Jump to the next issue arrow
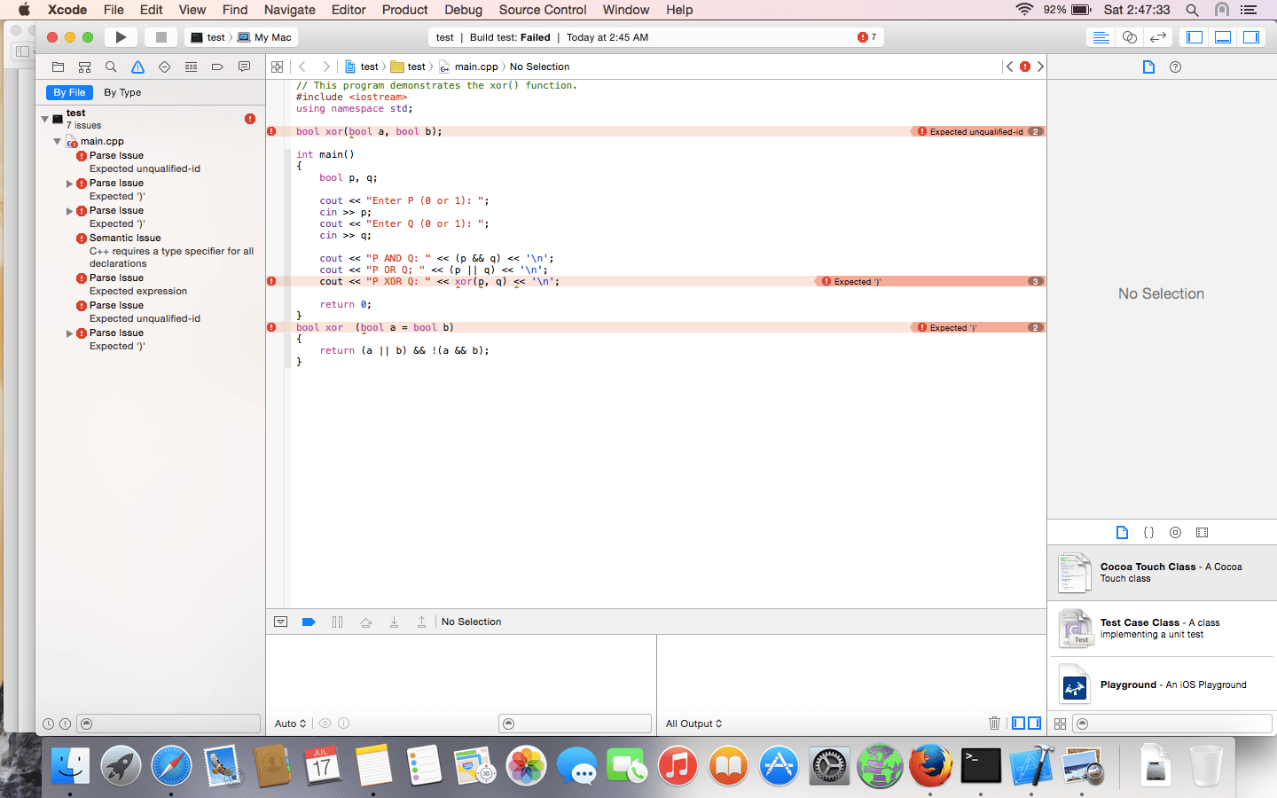Screen dimensions: 1277x798 point(1040,66)
